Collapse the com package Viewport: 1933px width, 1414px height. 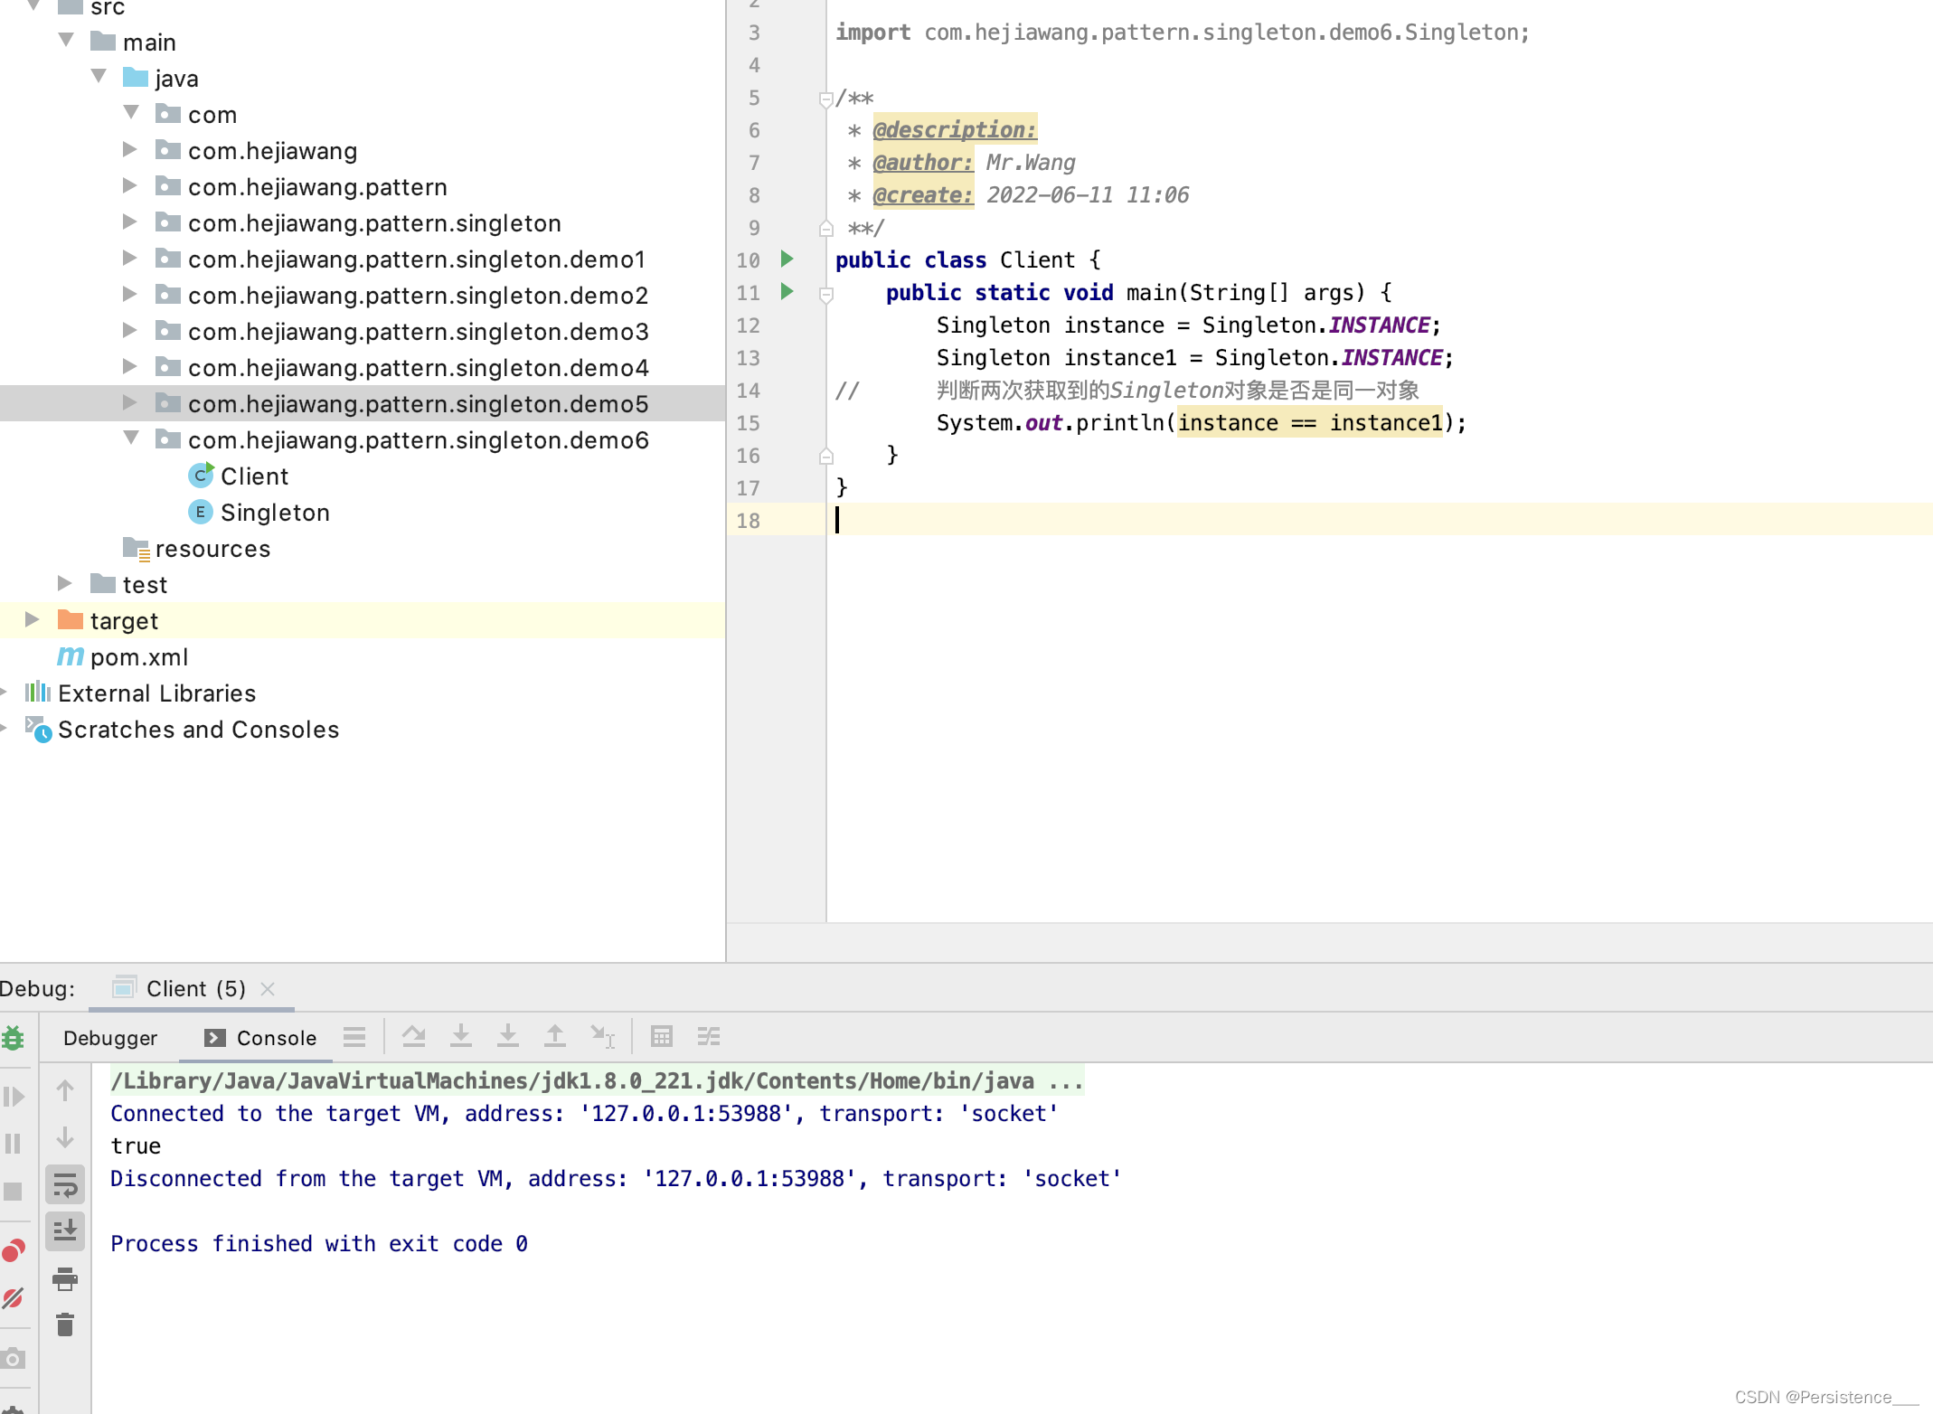pyautogui.click(x=132, y=113)
